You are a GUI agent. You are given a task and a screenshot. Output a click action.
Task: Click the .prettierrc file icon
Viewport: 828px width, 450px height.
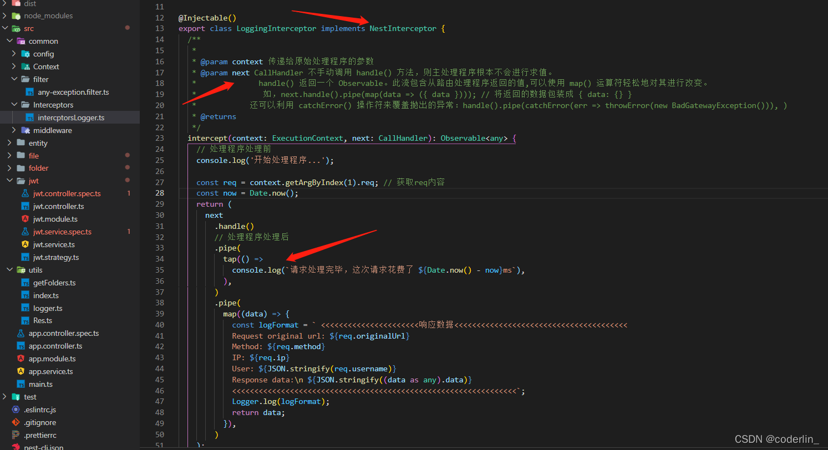coord(16,435)
